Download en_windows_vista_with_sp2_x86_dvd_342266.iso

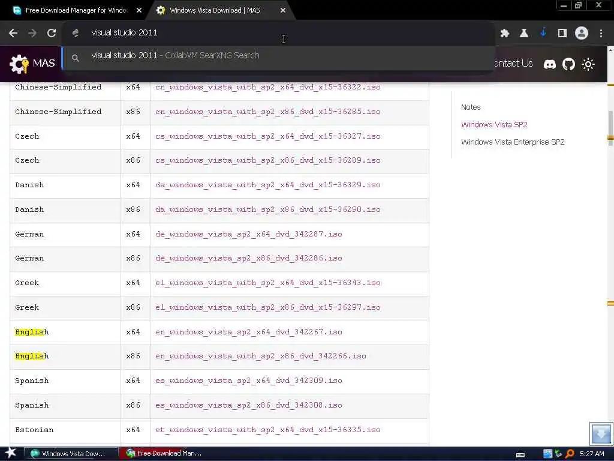pyautogui.click(x=261, y=357)
